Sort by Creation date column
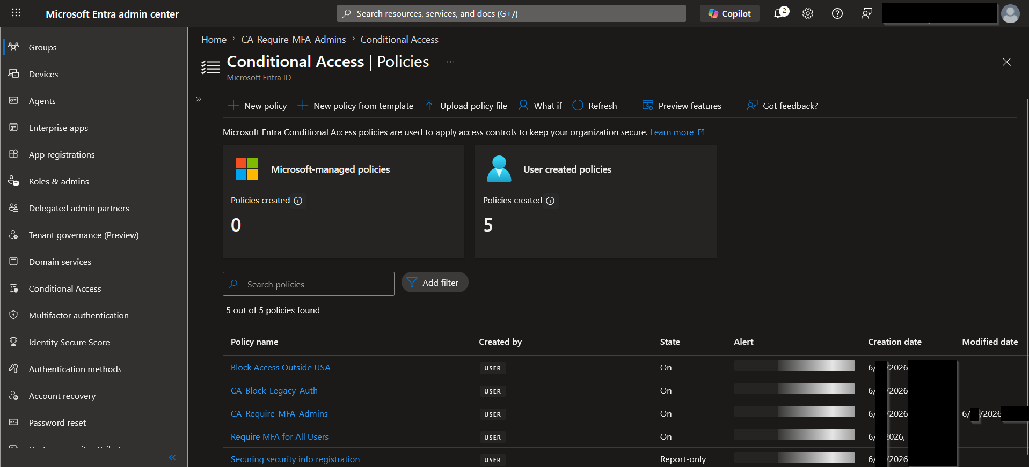The height and width of the screenshot is (467, 1029). (895, 342)
